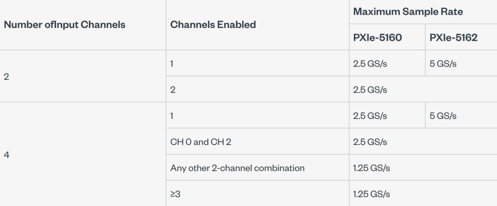497x206 pixels.
Task: Click Channels Enabled 1 in 4-input-channel group
Action: [x=172, y=116]
